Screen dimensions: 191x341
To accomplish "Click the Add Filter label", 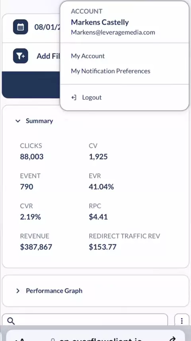I will pyautogui.click(x=48, y=56).
